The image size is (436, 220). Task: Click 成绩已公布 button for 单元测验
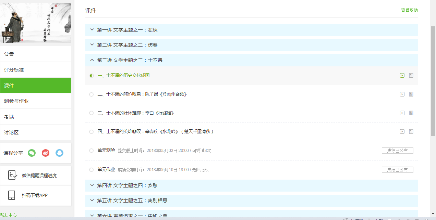pos(397,151)
